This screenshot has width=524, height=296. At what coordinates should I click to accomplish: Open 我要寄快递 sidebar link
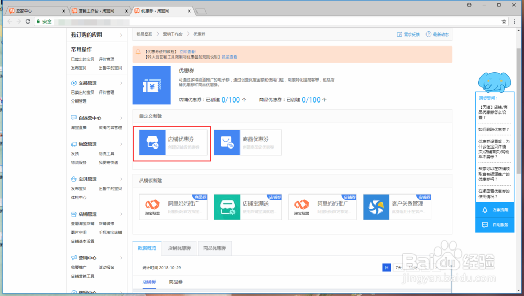point(108,163)
